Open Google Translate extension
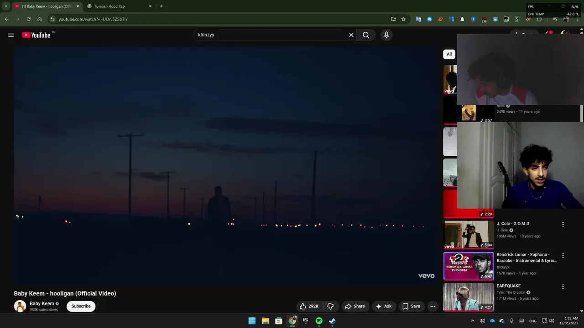The height and width of the screenshot is (328, 584). (418, 19)
